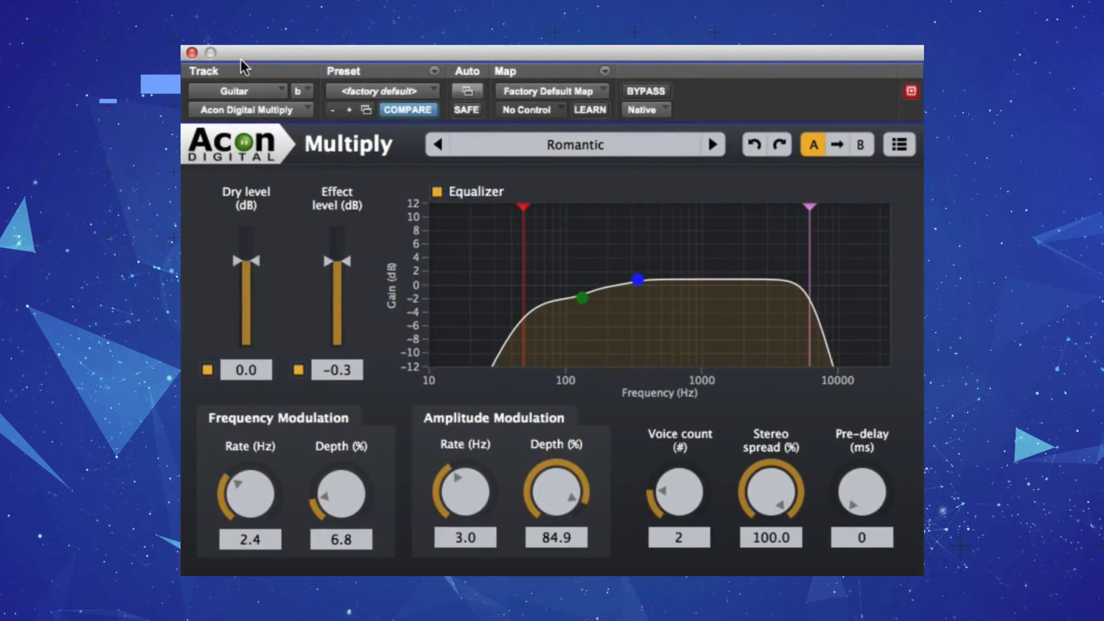Expand the Preset dropdown menu

point(434,71)
